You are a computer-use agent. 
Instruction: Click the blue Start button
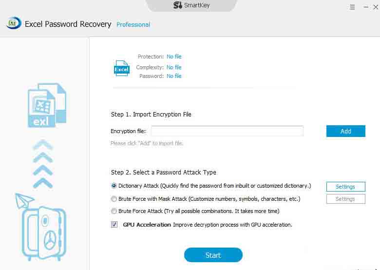[213, 255]
